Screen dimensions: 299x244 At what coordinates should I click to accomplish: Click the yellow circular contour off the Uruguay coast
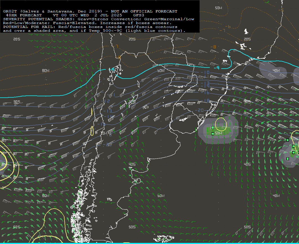pos(221,124)
